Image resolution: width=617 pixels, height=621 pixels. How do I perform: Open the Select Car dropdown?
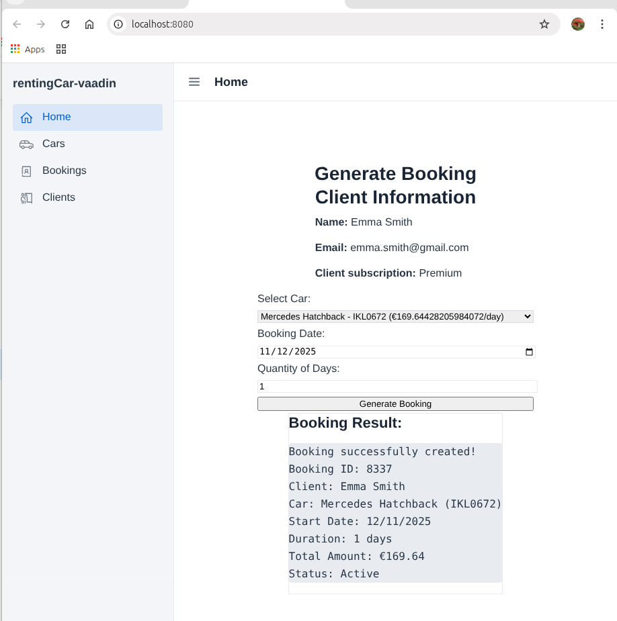pos(395,316)
